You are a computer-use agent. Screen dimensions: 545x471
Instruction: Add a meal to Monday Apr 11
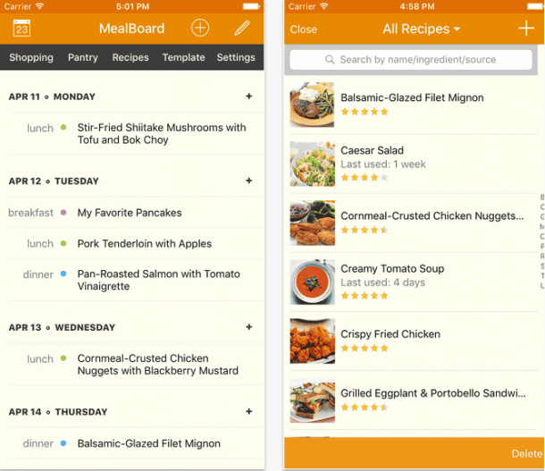click(249, 97)
